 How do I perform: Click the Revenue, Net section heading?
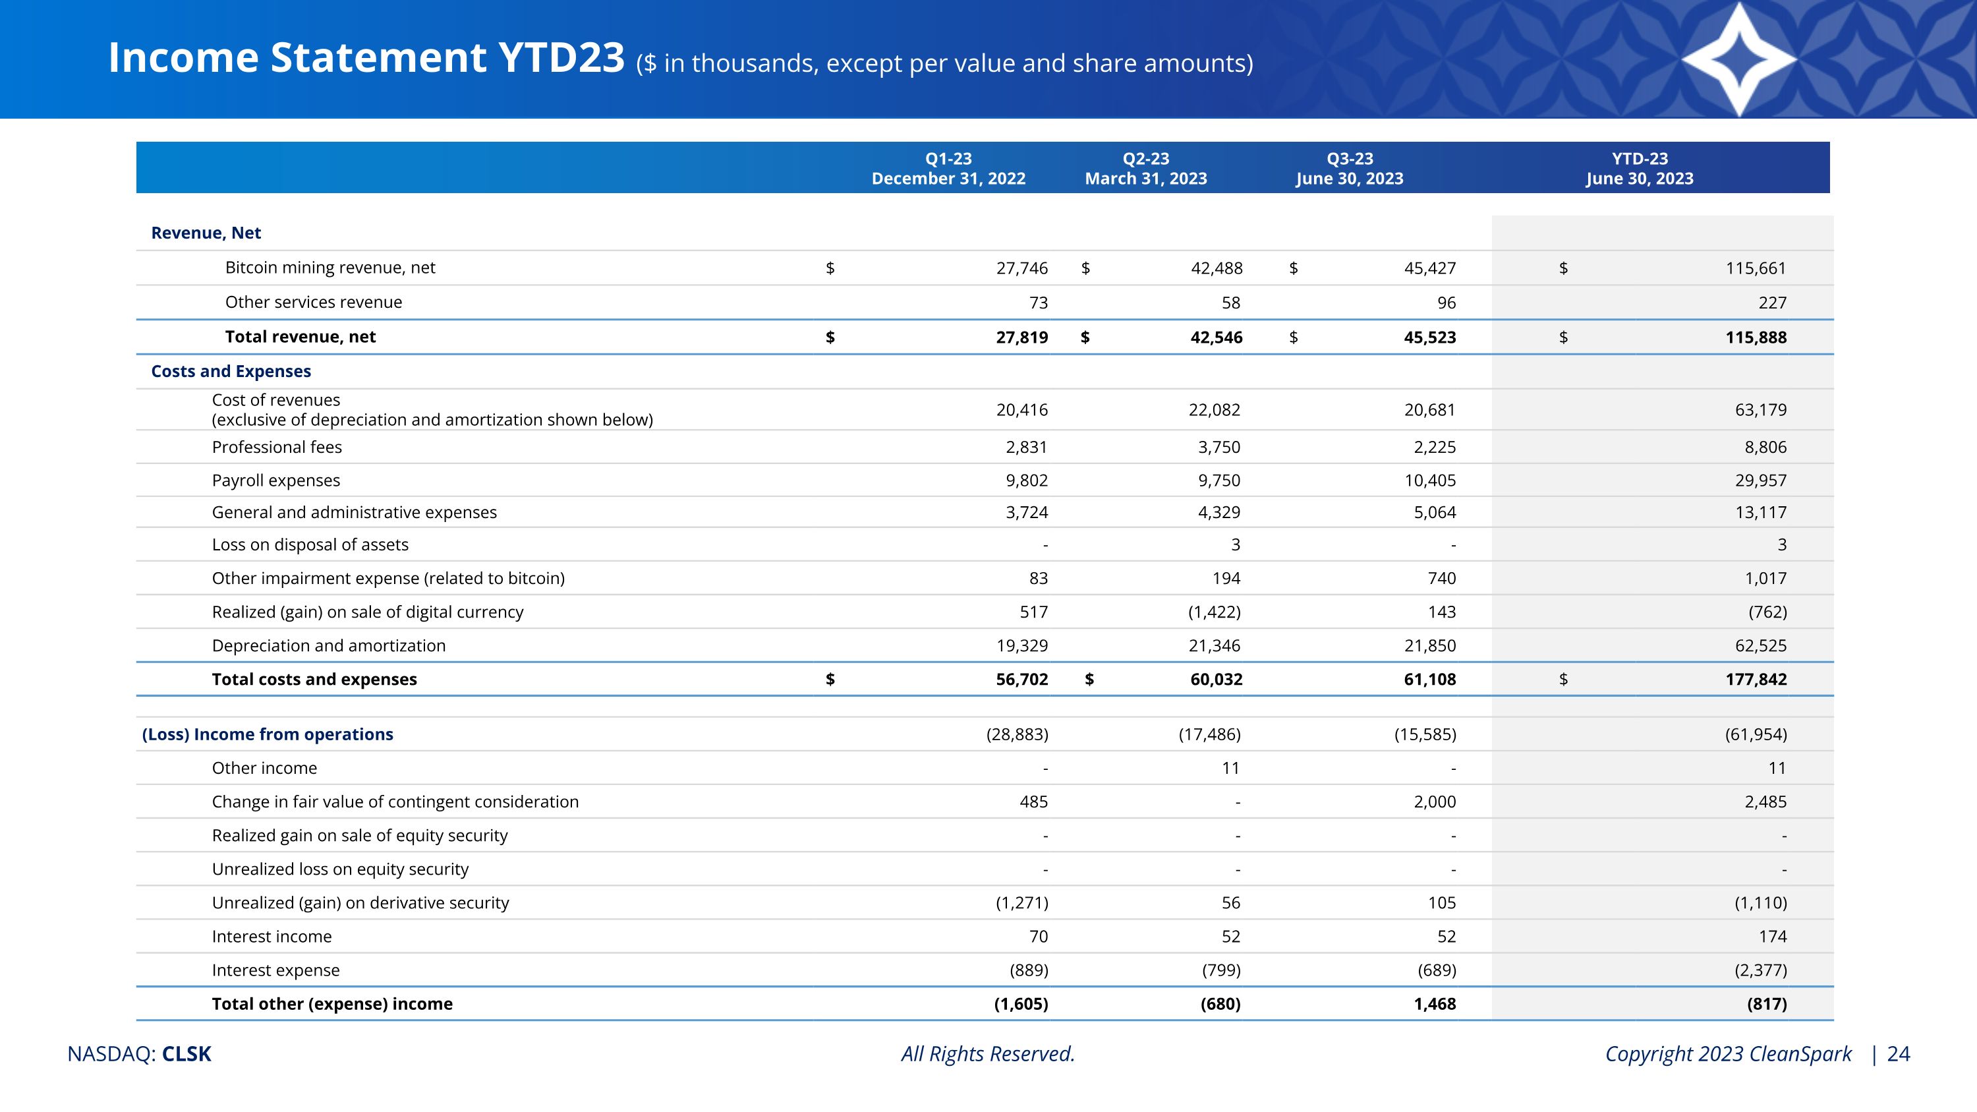[206, 233]
